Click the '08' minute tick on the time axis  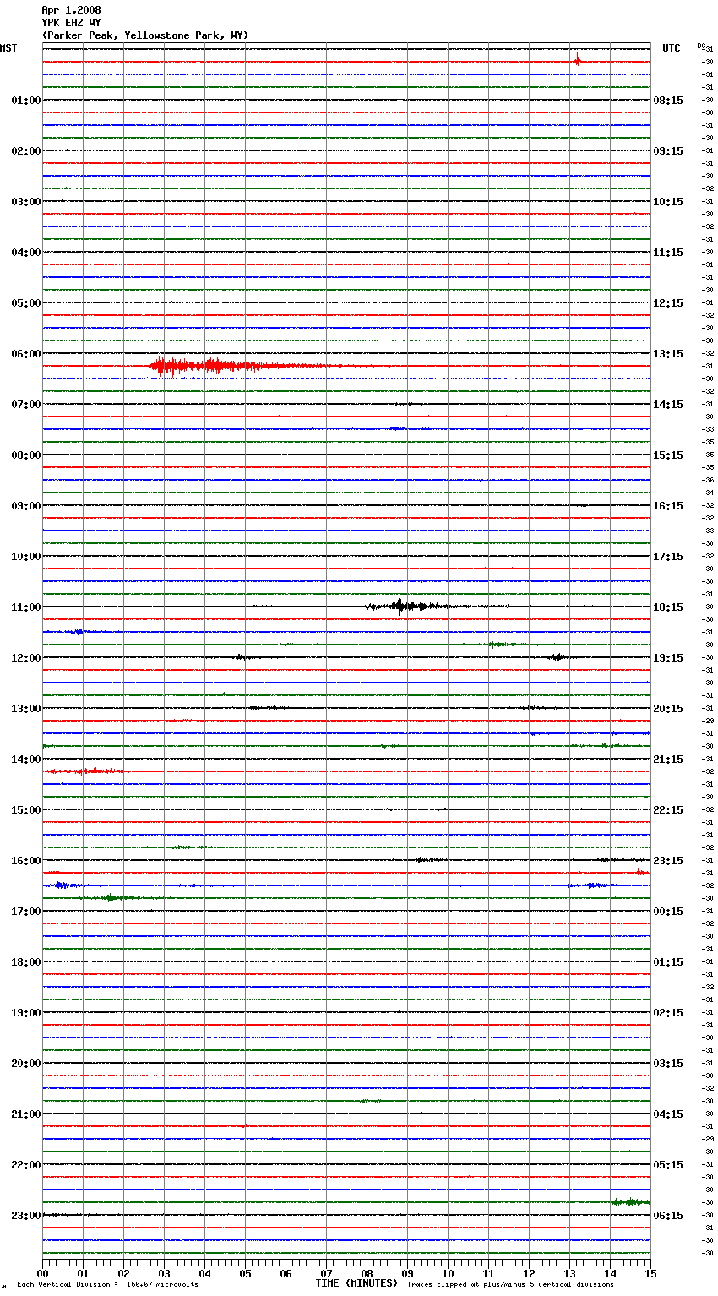tap(367, 1273)
